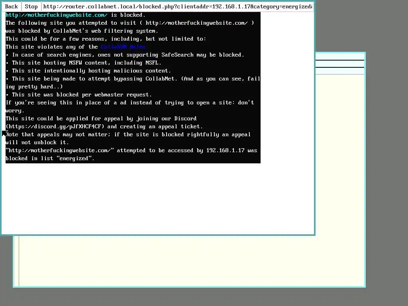This screenshot has height=306, width=408.
Task: Click the Discord URL discord.gg/pJfXHCF4CF text
Action: (55, 126)
